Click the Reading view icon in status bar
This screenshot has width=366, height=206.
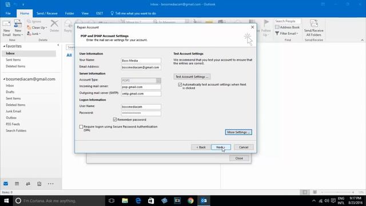pos(315,192)
